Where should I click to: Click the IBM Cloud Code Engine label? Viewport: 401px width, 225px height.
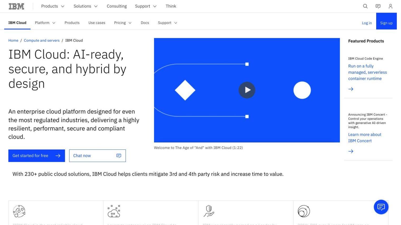365,59
